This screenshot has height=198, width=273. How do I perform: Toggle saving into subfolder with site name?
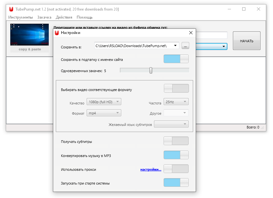(x=176, y=59)
